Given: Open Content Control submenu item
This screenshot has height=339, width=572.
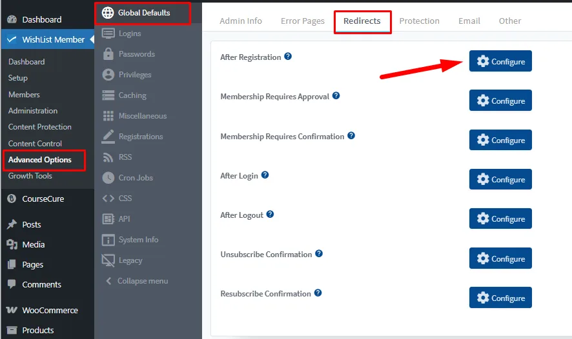Looking at the screenshot, I should (x=35, y=144).
